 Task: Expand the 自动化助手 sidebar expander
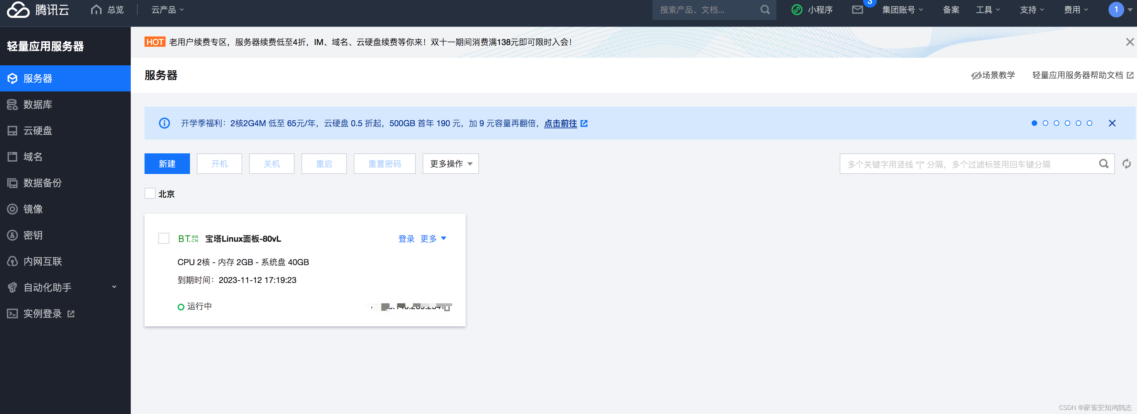(x=115, y=287)
